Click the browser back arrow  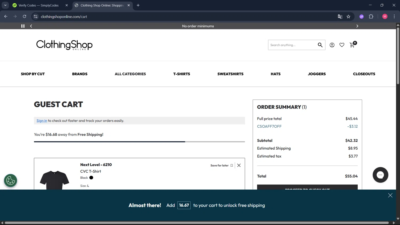pyautogui.click(x=6, y=17)
